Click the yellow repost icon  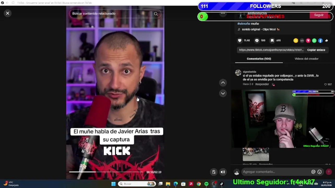pyautogui.click(x=296, y=40)
